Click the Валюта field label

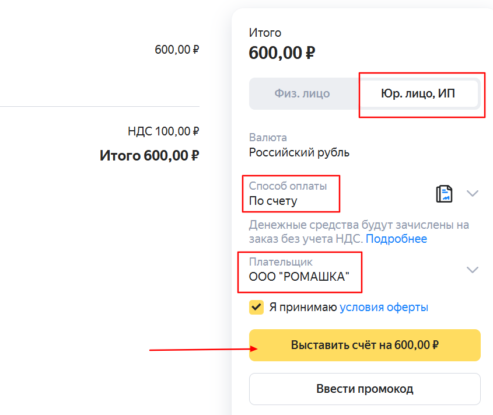[x=268, y=138]
